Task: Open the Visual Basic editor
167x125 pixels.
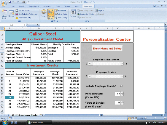Action: (4, 14)
